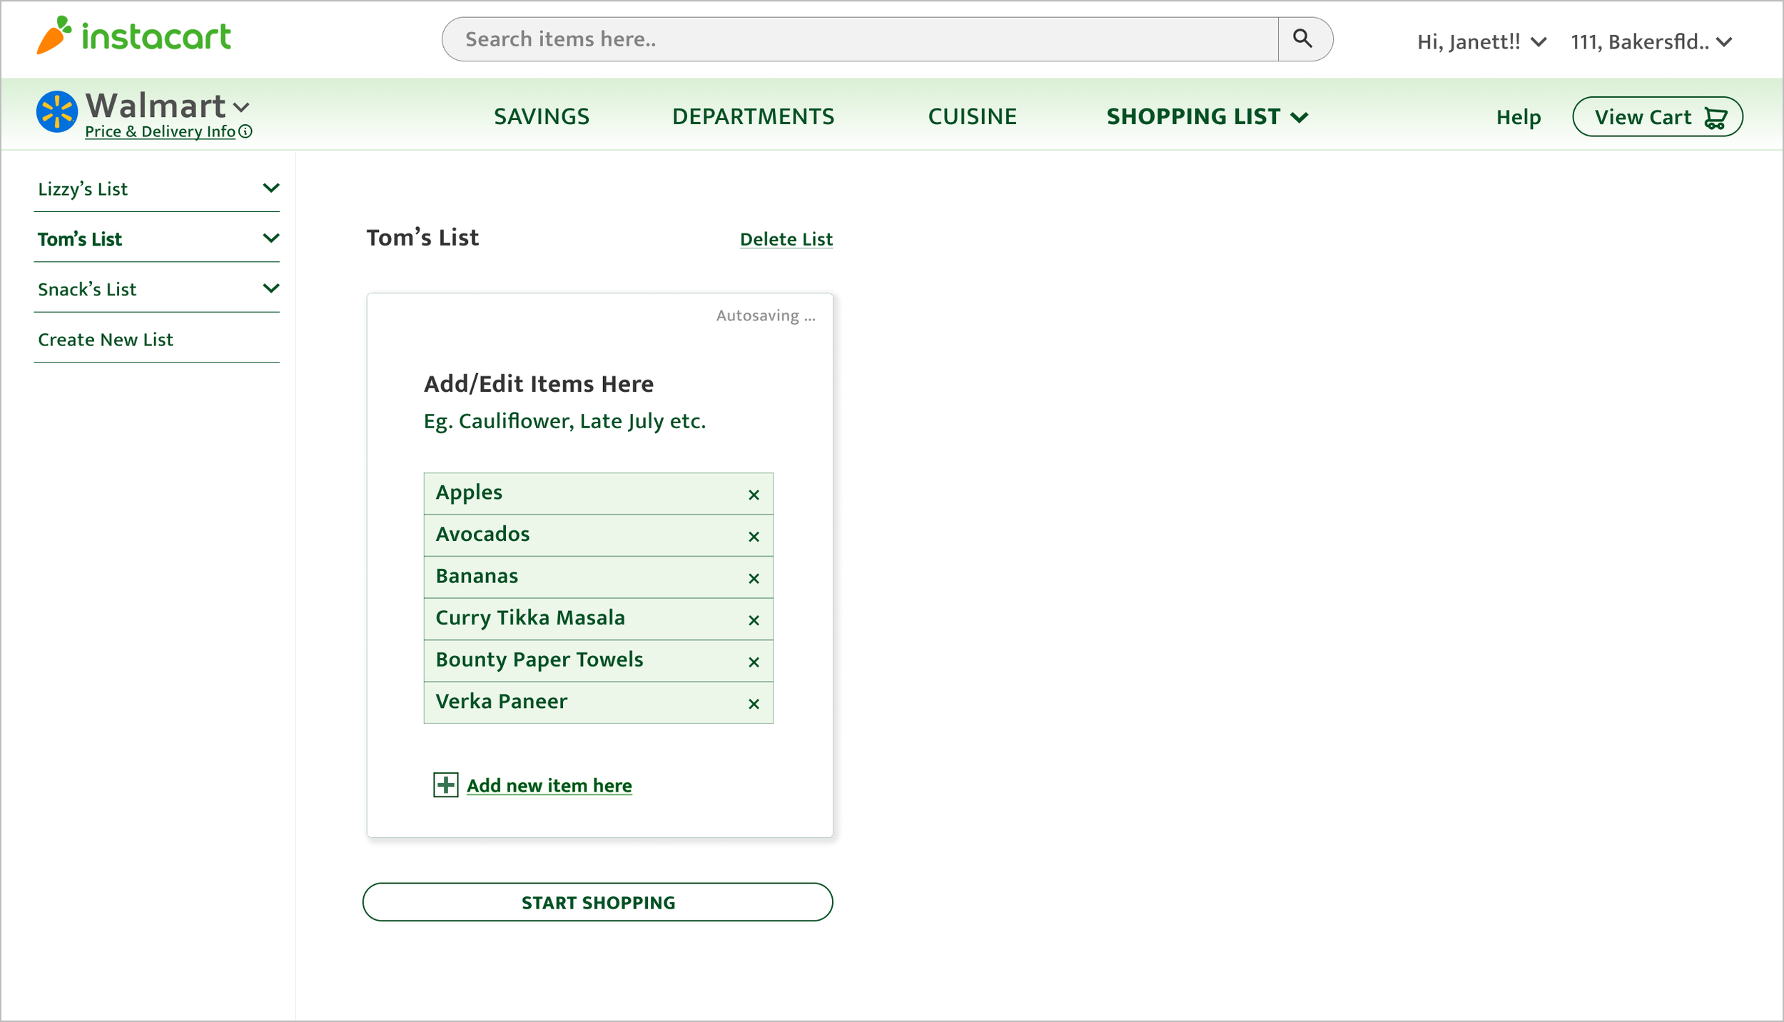This screenshot has height=1022, width=1784.
Task: Remove Avocados from the list
Action: pos(754,537)
